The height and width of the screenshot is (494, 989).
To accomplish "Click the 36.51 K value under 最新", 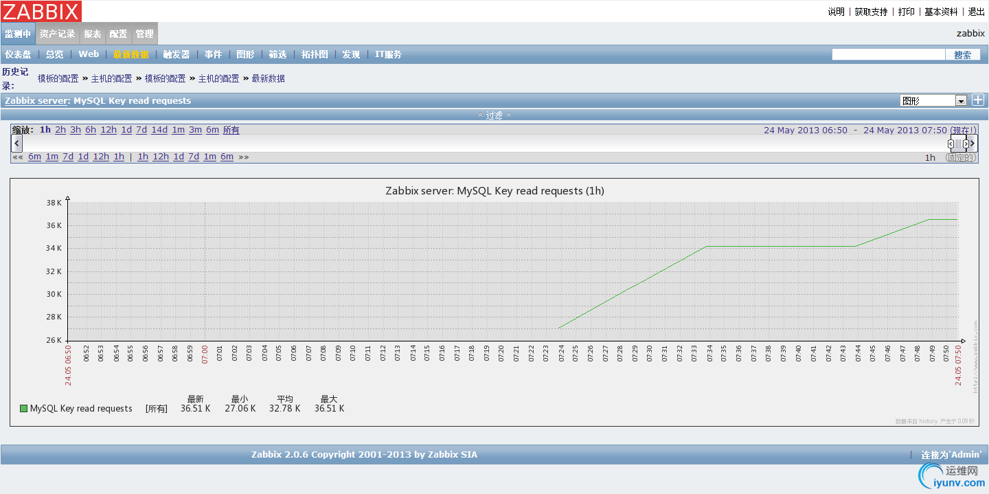I will (x=195, y=408).
